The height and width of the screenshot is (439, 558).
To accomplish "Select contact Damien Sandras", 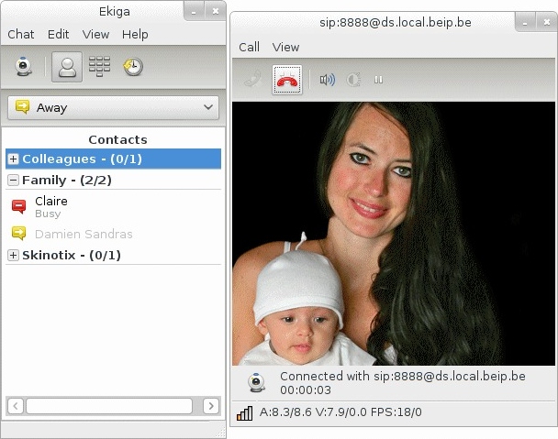I will [113, 234].
